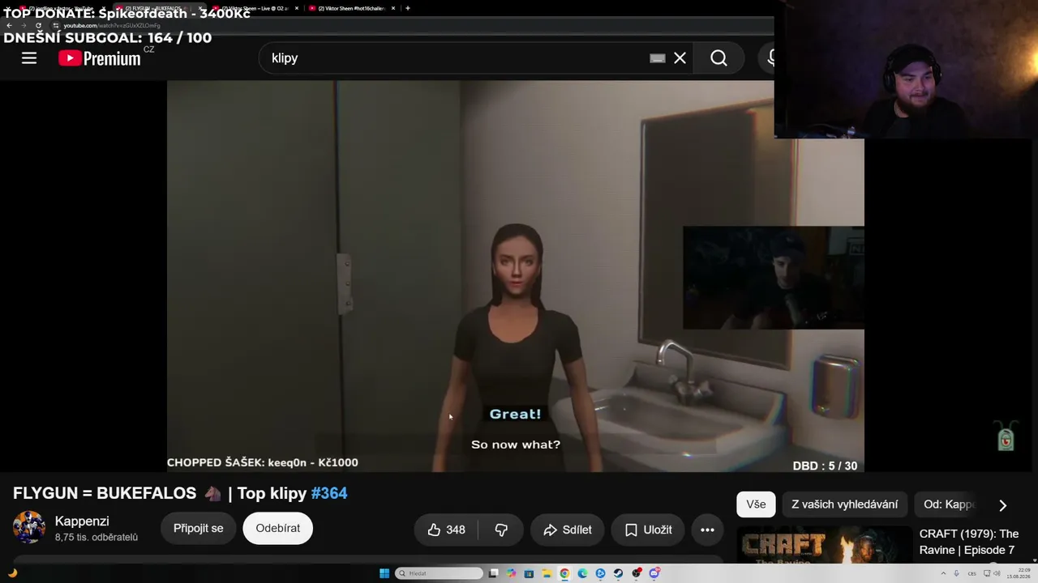Open the taskbar clock and date
This screenshot has height=583, width=1038.
[x=1019, y=573]
